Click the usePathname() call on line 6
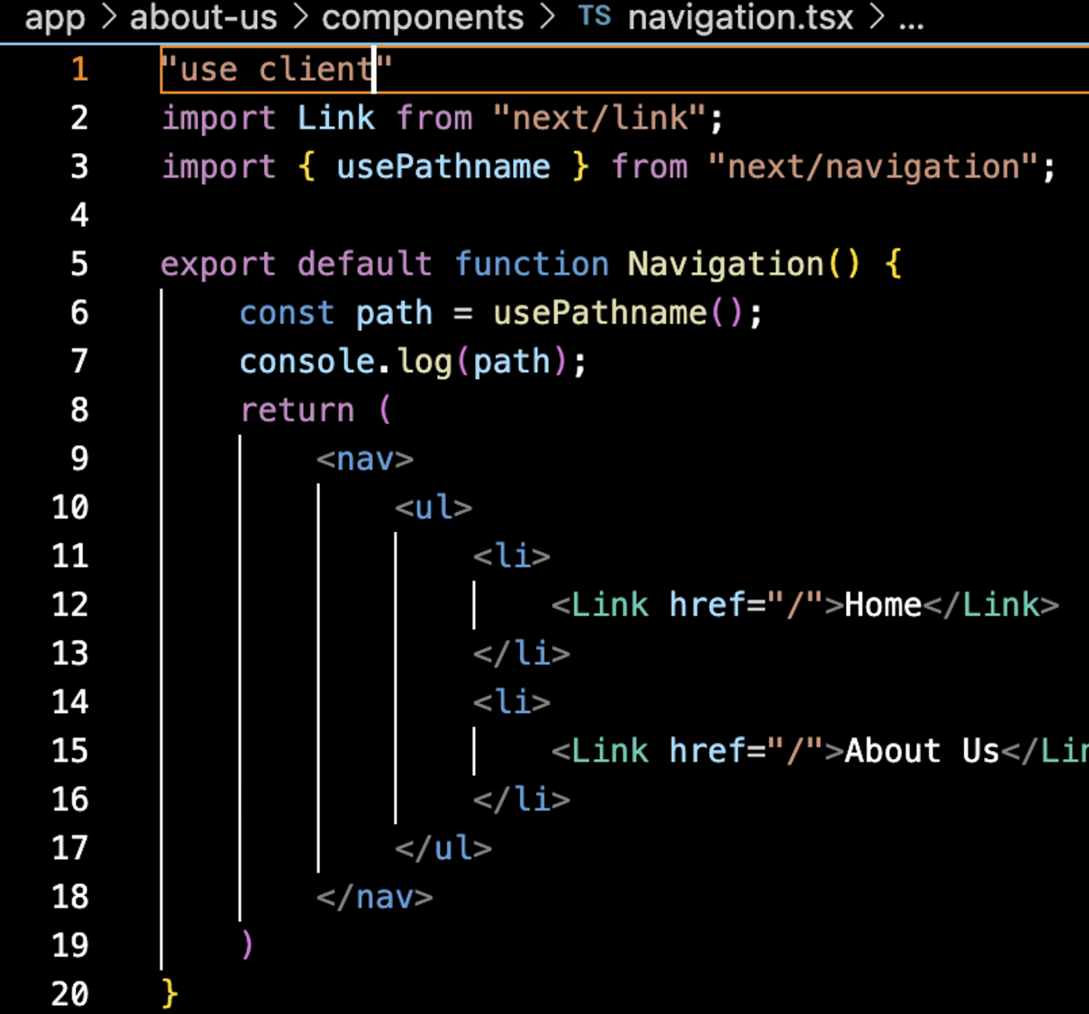This screenshot has height=1014, width=1089. pyautogui.click(x=618, y=313)
